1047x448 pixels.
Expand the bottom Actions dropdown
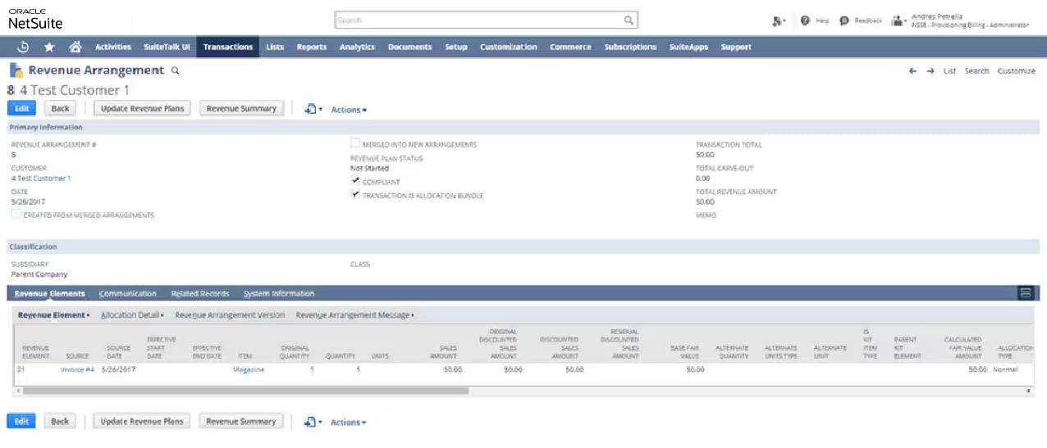coord(349,423)
